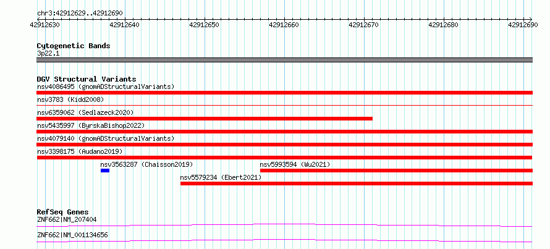This screenshot has width=550, height=249.
Task: Select the ZNF662 NM_001134656 magenta gene line
Action: (x=284, y=240)
